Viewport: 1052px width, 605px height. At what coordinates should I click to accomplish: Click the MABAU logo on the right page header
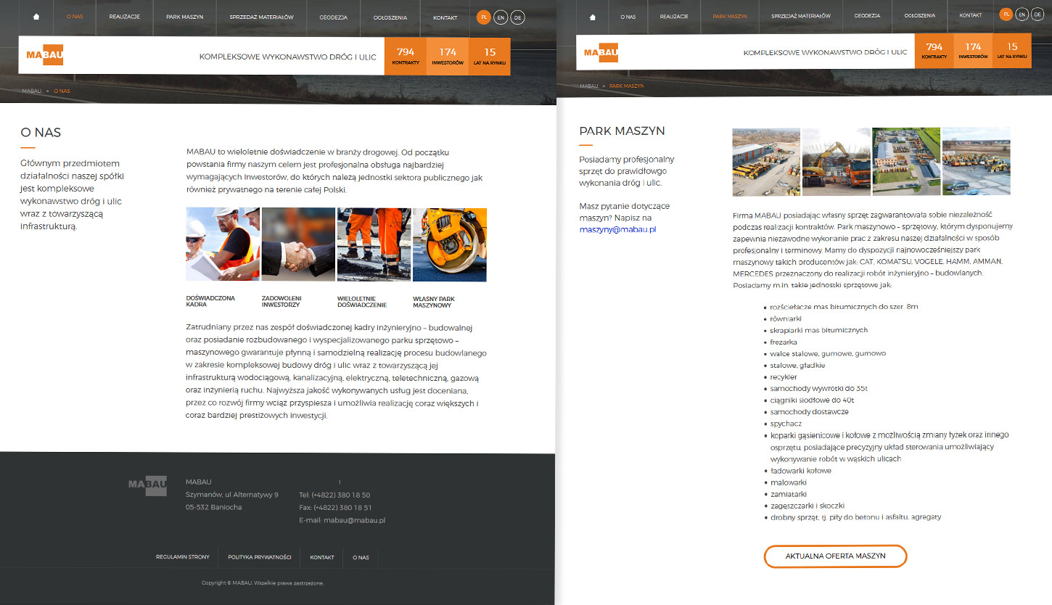tap(601, 52)
